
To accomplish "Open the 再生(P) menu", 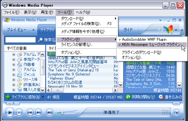I will tap(47, 12).
